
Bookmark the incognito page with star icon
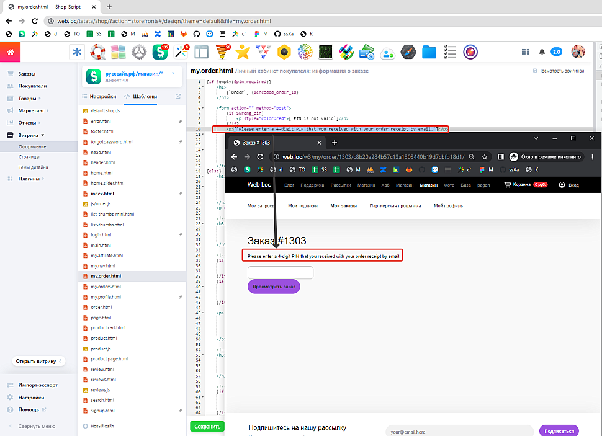484,157
